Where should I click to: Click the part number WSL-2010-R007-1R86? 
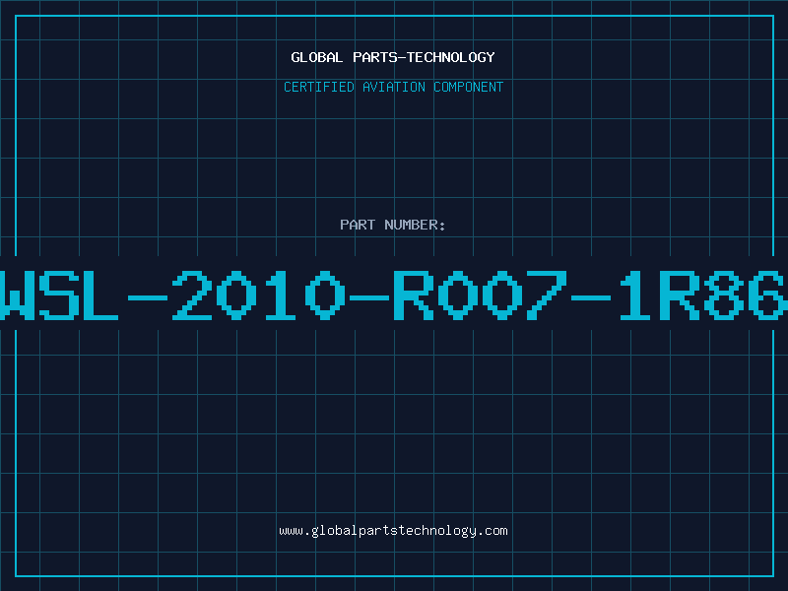click(394, 295)
